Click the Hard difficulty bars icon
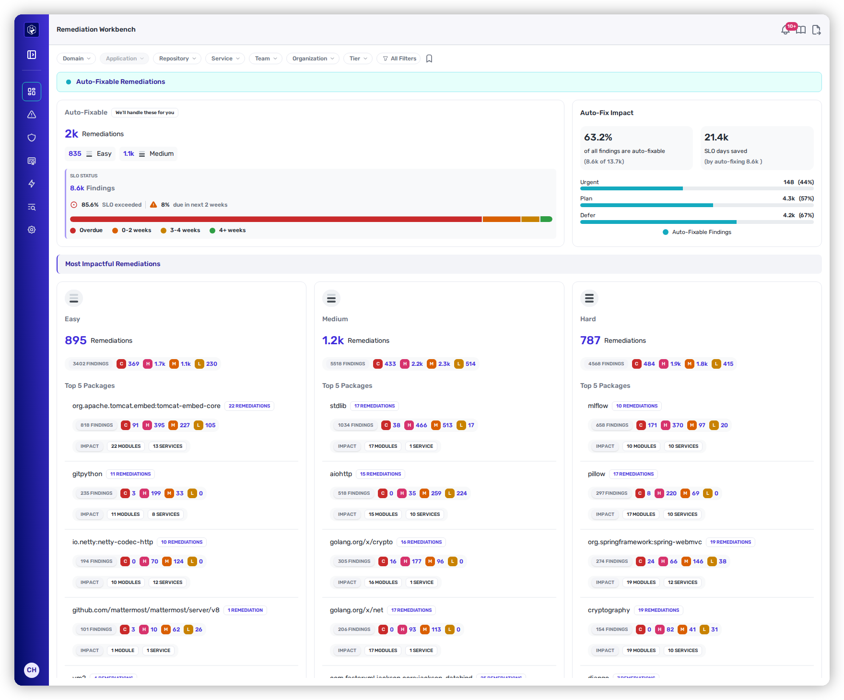Screen dimensions: 844x700 click(589, 298)
